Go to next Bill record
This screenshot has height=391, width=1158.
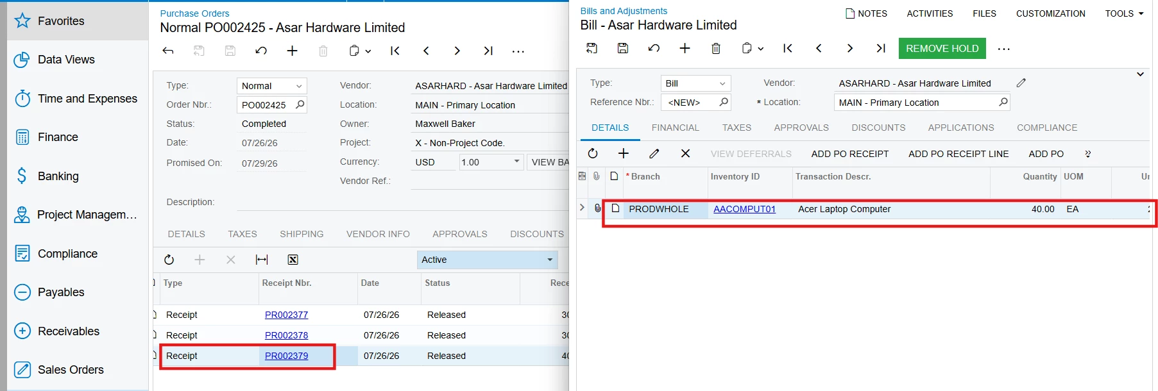point(849,48)
